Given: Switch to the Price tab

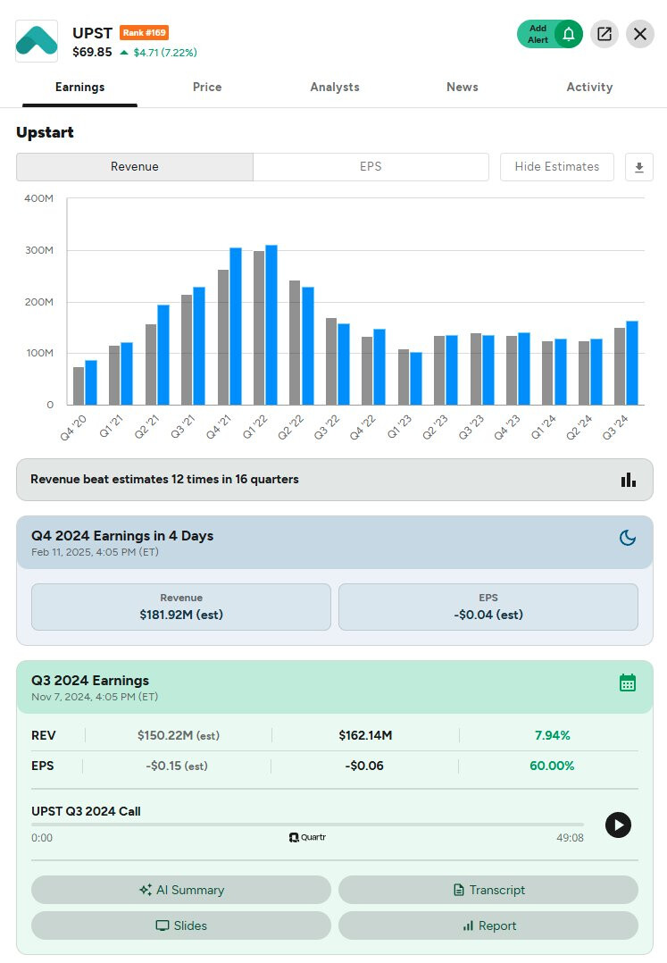Looking at the screenshot, I should 207,88.
